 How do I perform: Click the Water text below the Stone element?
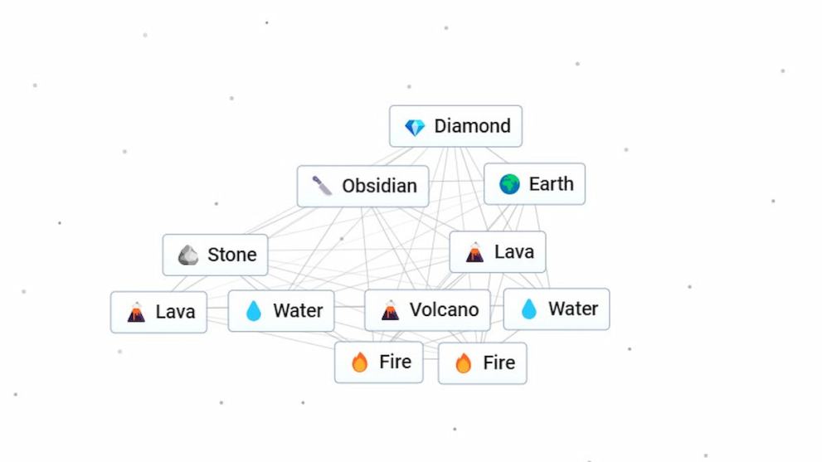[x=298, y=310]
